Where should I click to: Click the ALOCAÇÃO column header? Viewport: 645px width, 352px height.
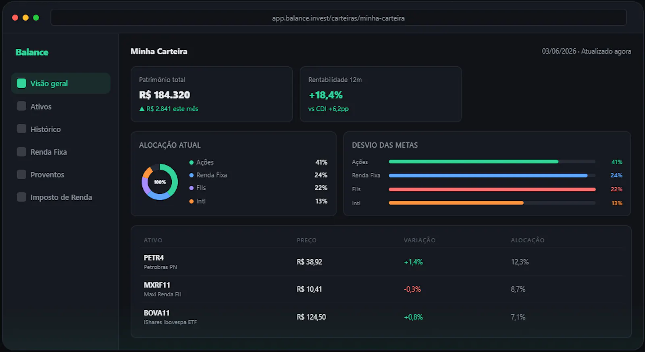click(x=527, y=240)
